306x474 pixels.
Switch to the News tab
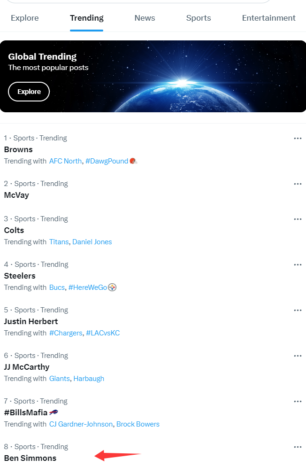145,18
